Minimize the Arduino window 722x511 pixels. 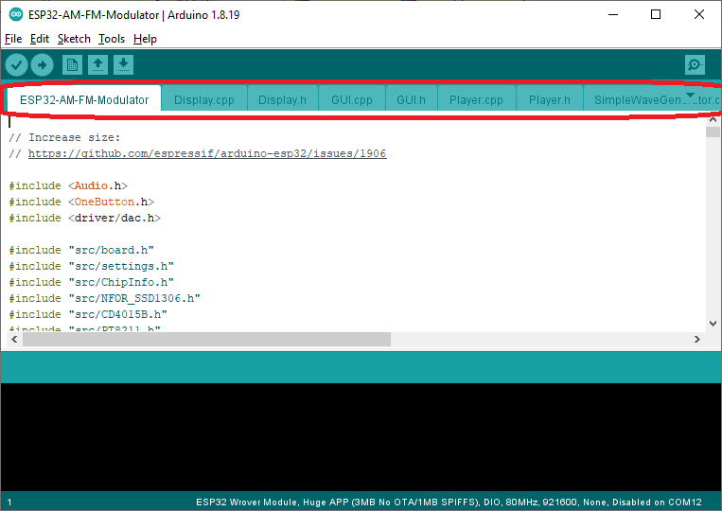pos(613,15)
